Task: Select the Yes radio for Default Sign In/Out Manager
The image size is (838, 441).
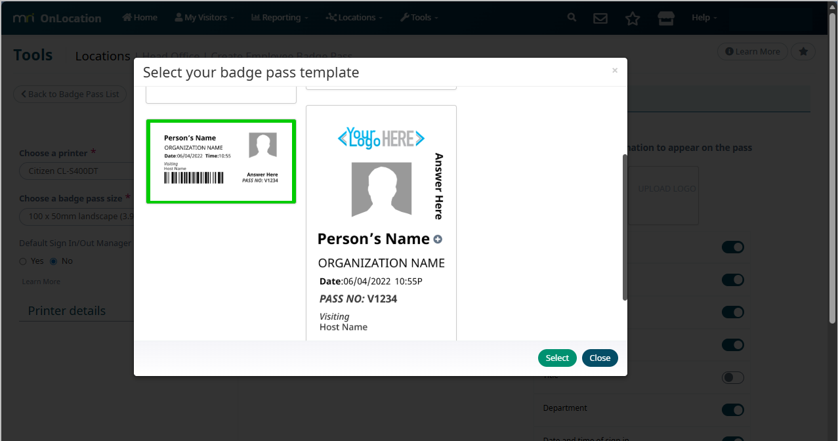Action: click(x=23, y=261)
